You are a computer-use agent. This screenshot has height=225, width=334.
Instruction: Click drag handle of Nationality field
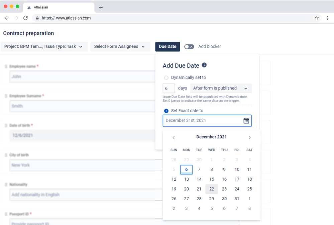click(x=6, y=184)
